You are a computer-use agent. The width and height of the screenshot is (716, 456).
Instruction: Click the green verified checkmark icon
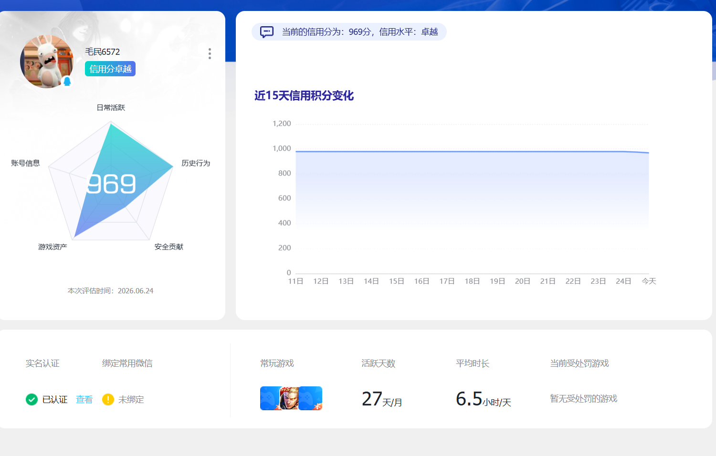(x=32, y=399)
